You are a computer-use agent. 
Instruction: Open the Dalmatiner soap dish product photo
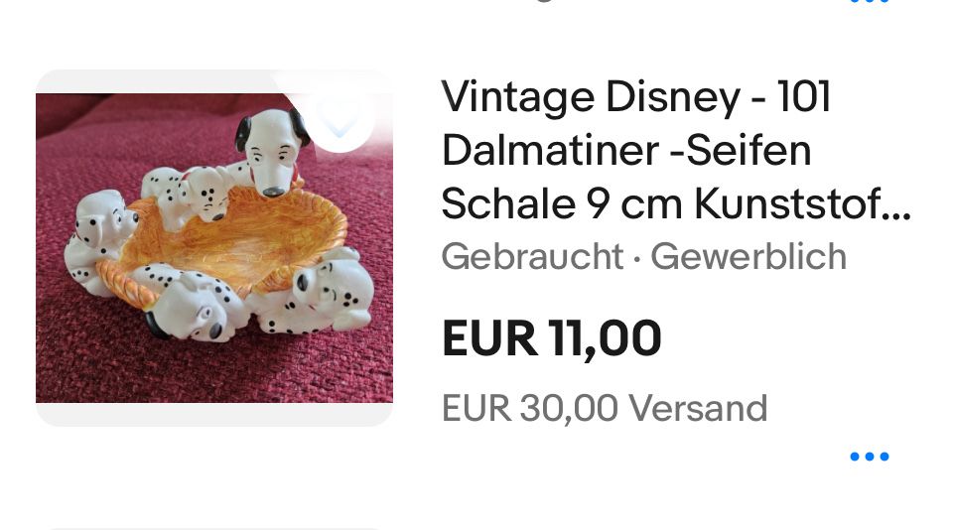tap(214, 248)
